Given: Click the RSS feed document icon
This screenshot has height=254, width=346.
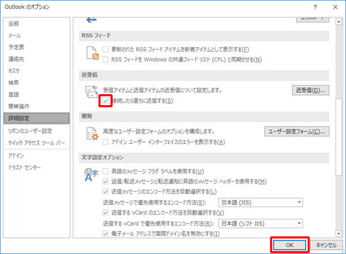Looking at the screenshot, I should point(92,53).
